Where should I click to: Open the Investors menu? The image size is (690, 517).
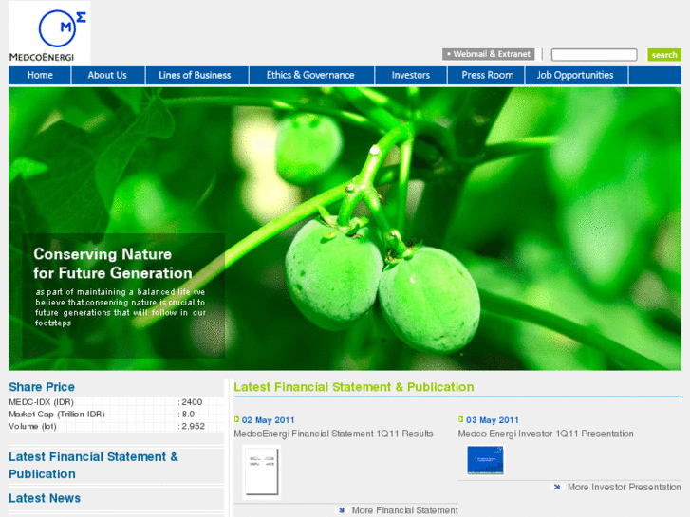coord(411,75)
